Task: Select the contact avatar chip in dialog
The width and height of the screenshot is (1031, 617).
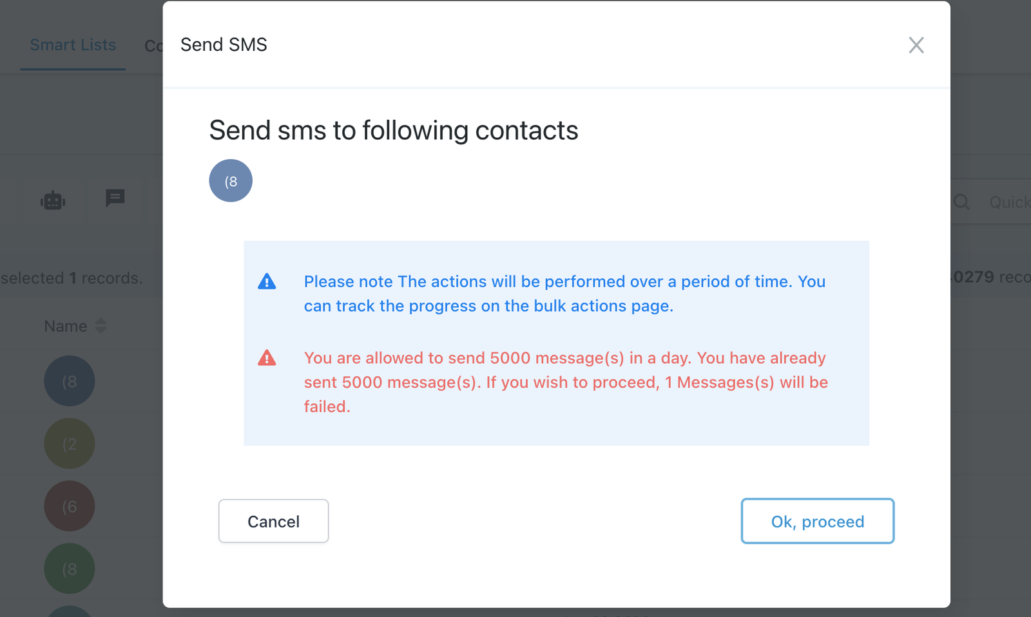Action: [x=231, y=181]
